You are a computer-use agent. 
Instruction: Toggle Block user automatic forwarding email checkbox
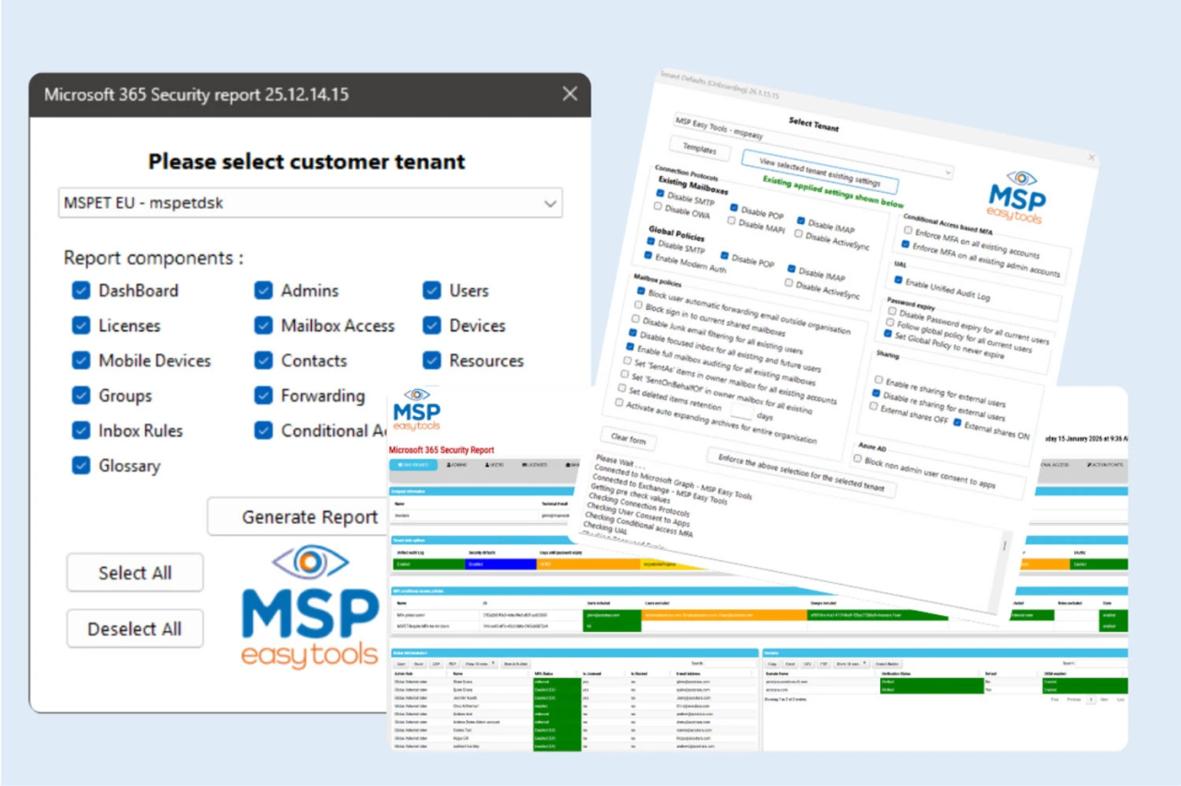point(641,291)
